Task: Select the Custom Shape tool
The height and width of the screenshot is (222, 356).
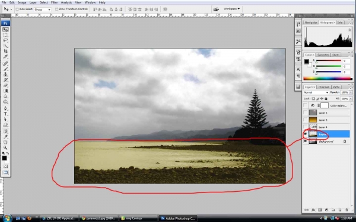Action: (5, 125)
